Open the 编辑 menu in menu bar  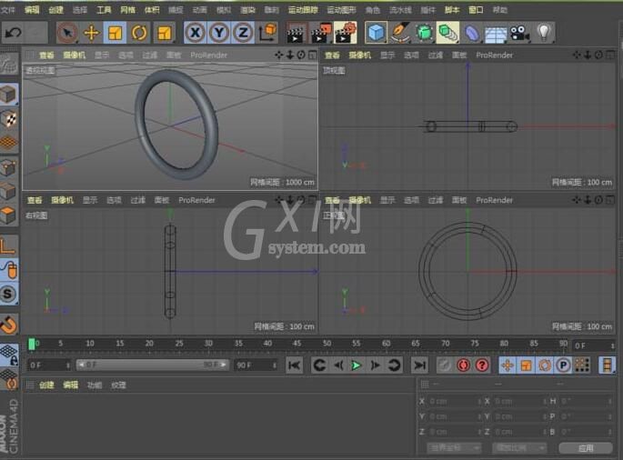click(x=32, y=9)
